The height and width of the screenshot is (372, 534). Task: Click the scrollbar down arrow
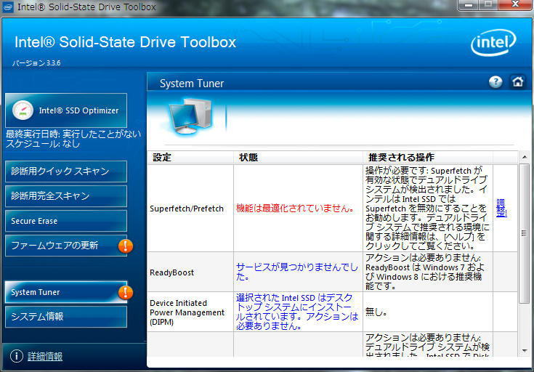coord(524,350)
